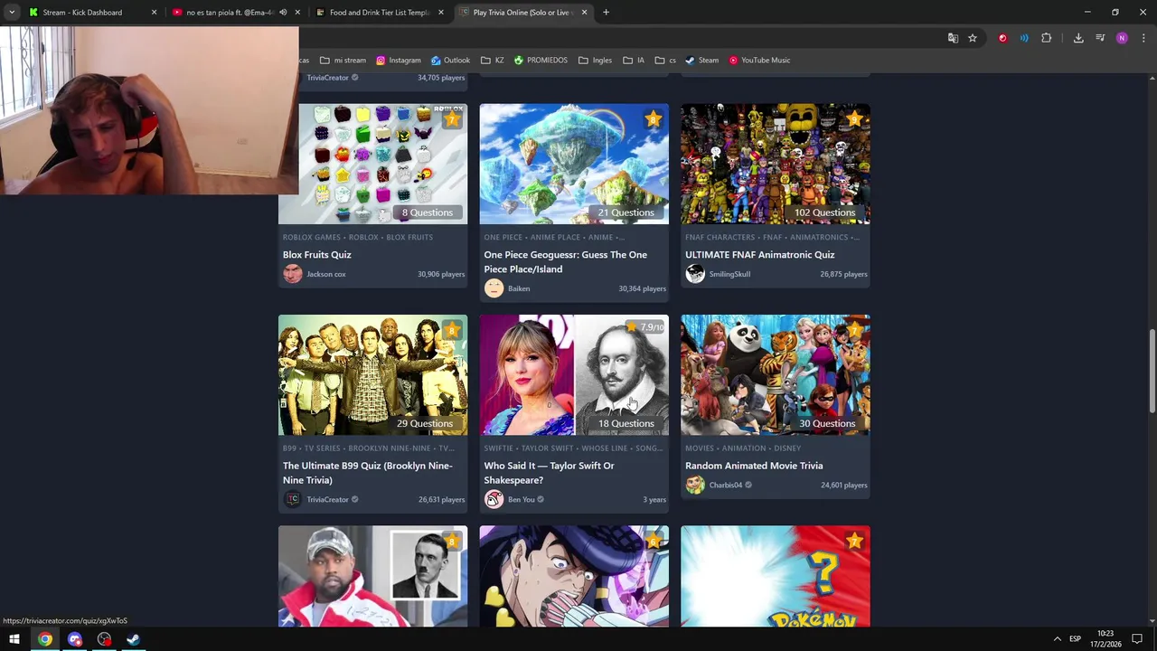Open the Instagram bookmark
The image size is (1157, 651).
(x=399, y=60)
